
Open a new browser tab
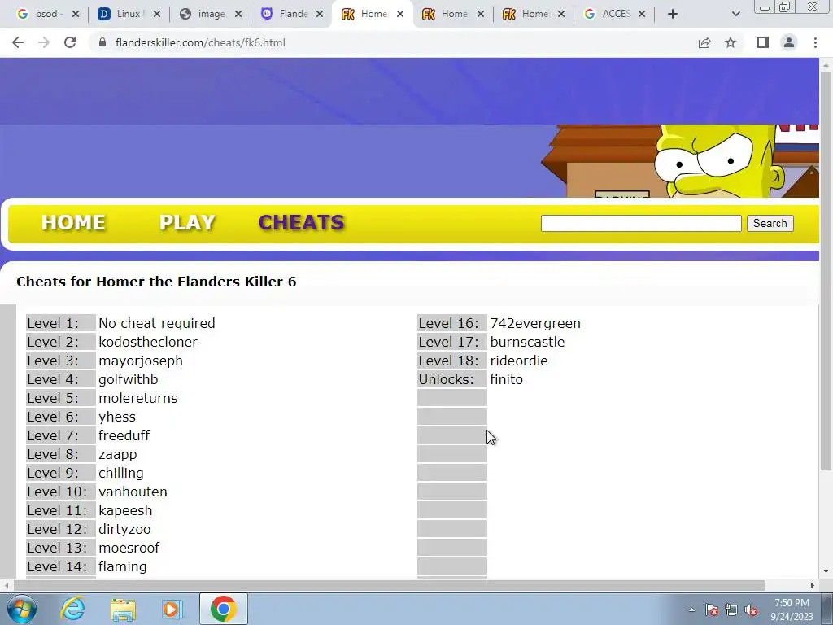(x=673, y=14)
